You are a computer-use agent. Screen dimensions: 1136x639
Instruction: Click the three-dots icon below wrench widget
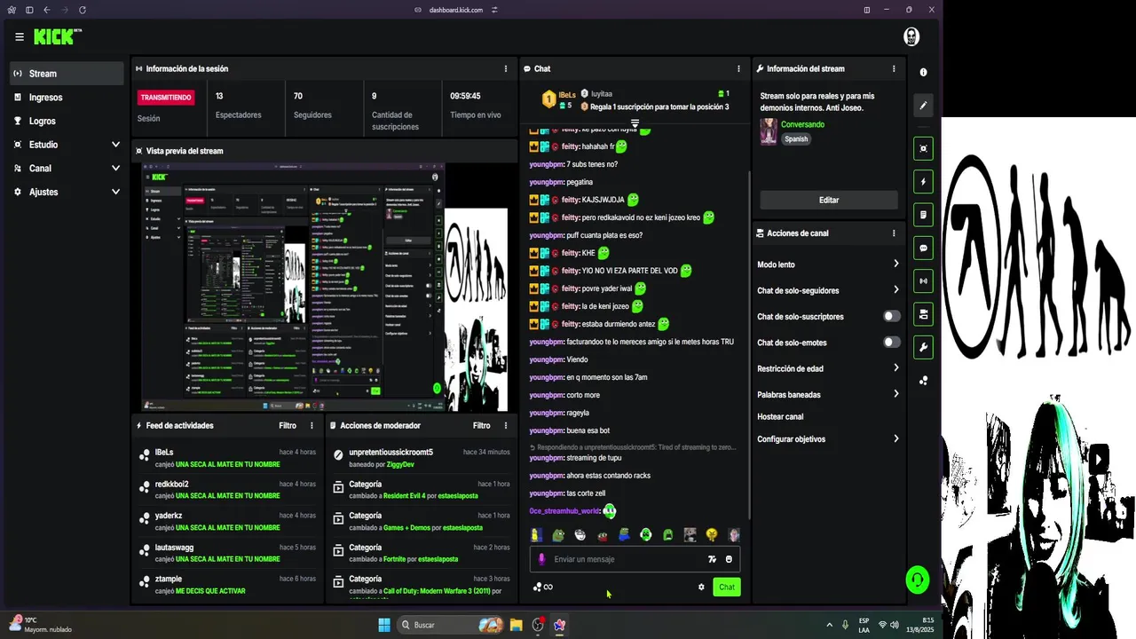[x=924, y=381]
